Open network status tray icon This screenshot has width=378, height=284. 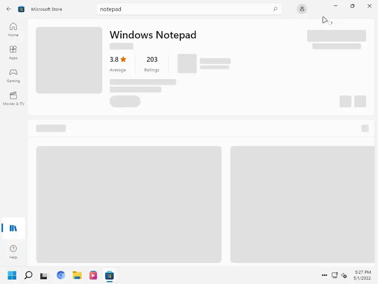click(x=334, y=275)
